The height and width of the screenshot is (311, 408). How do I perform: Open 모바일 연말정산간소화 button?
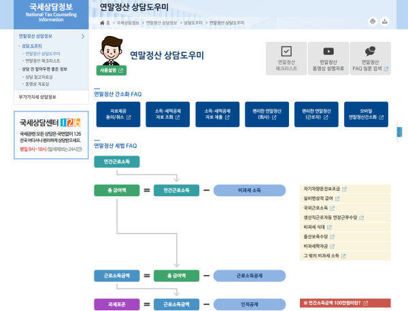click(366, 114)
